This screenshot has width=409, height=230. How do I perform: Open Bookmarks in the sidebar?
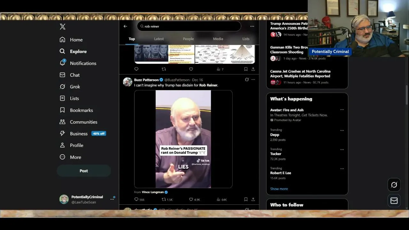coord(76,110)
